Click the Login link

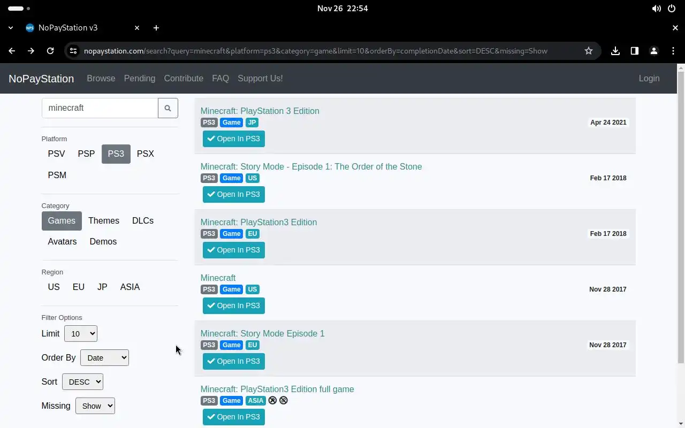coord(649,78)
